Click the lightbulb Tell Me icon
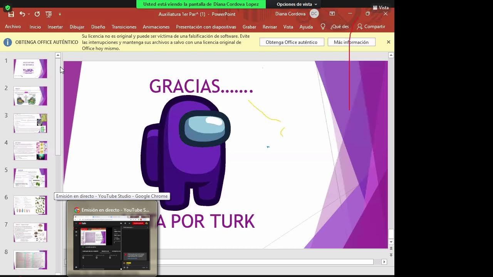Screen dimensions: 493x277 click(323, 27)
